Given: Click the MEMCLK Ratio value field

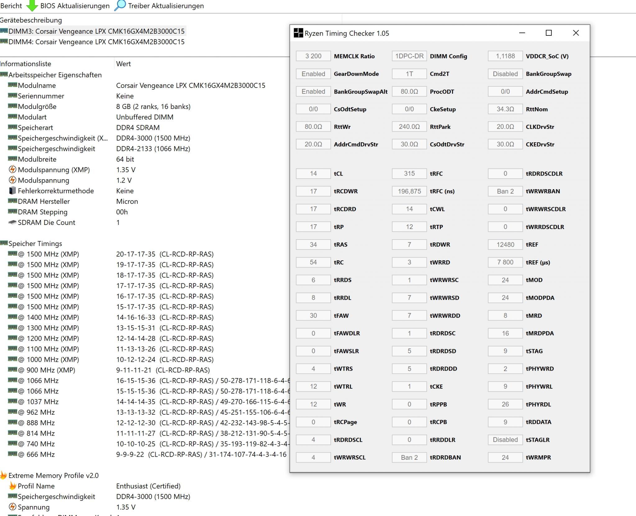Looking at the screenshot, I should tap(313, 56).
